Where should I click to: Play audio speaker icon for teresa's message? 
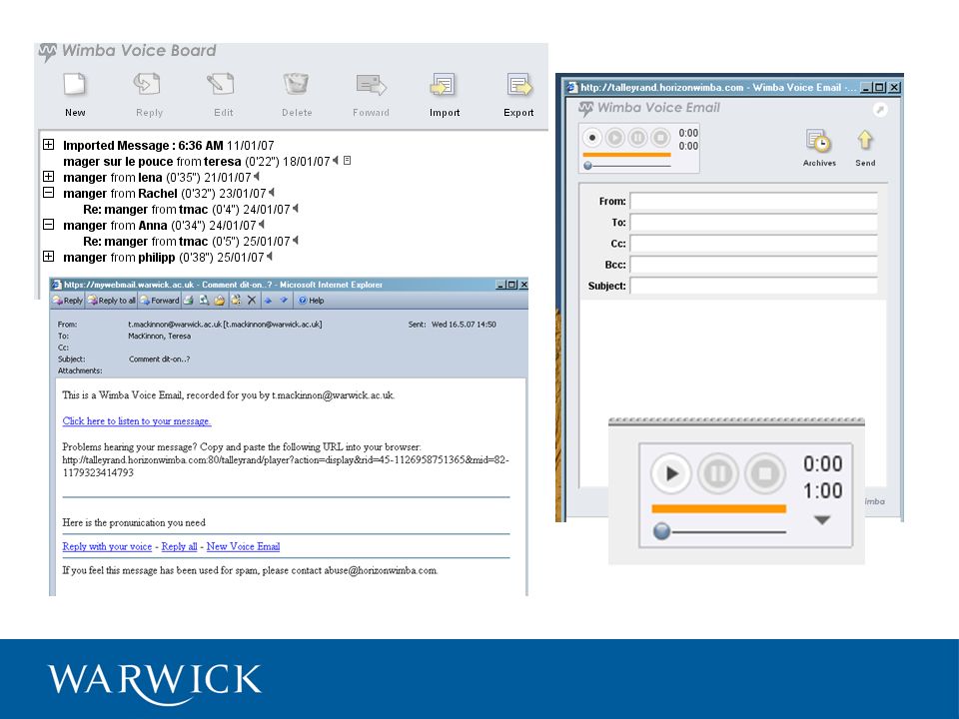click(336, 160)
